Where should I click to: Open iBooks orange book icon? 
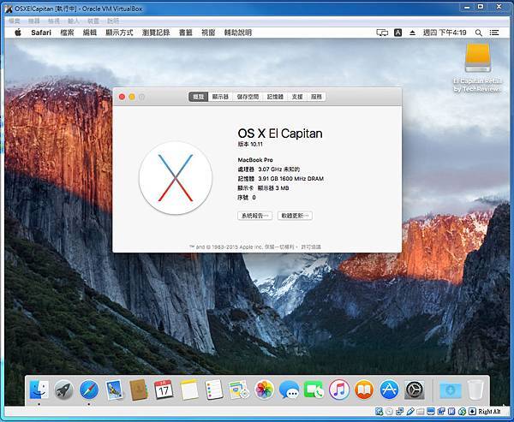coord(364,389)
